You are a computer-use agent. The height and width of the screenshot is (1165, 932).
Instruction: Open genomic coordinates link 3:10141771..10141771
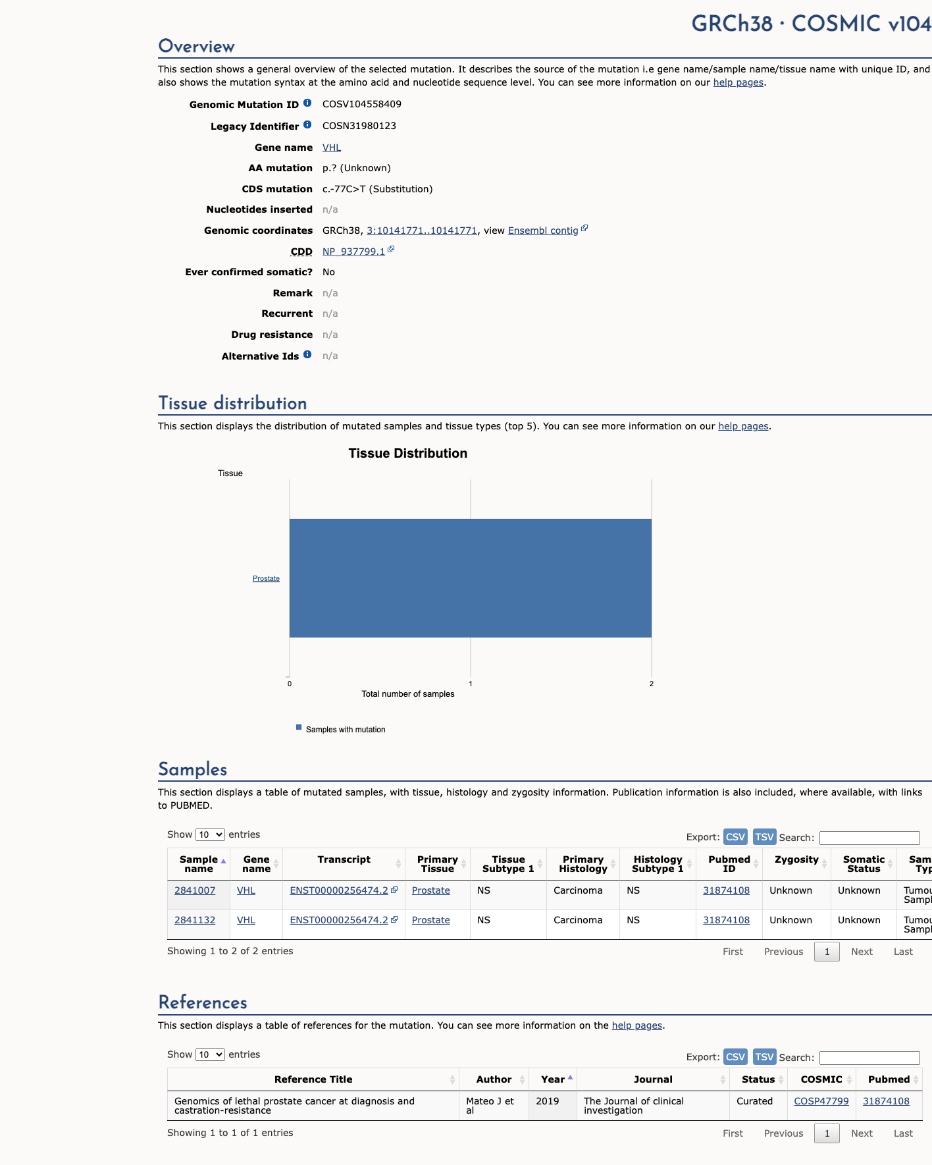point(422,230)
